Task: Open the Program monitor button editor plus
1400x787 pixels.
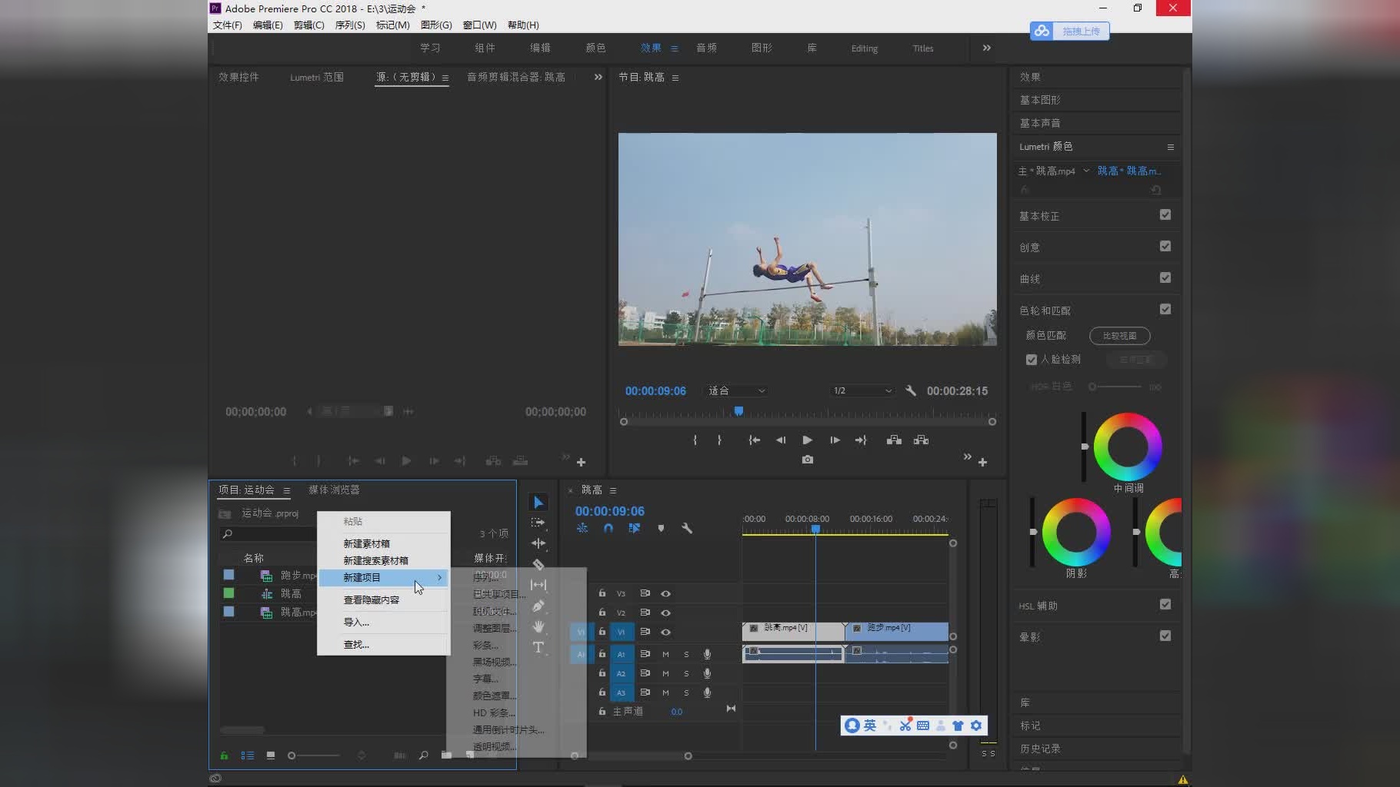Action: click(982, 462)
